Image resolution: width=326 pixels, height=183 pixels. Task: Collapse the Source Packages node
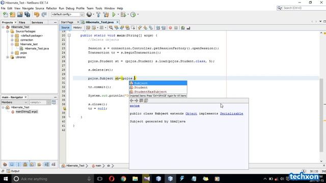[8, 32]
